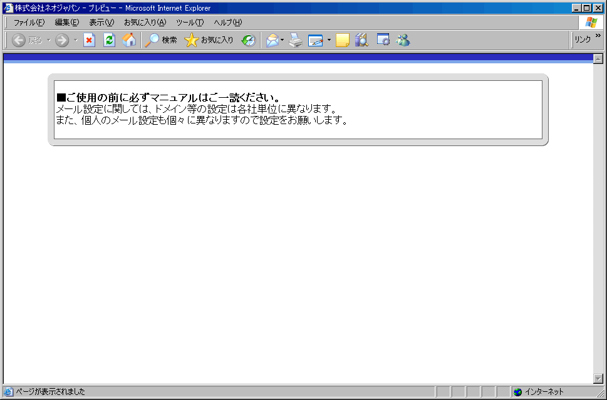Click the Mail envelope icon
This screenshot has height=400, width=607.
click(272, 40)
